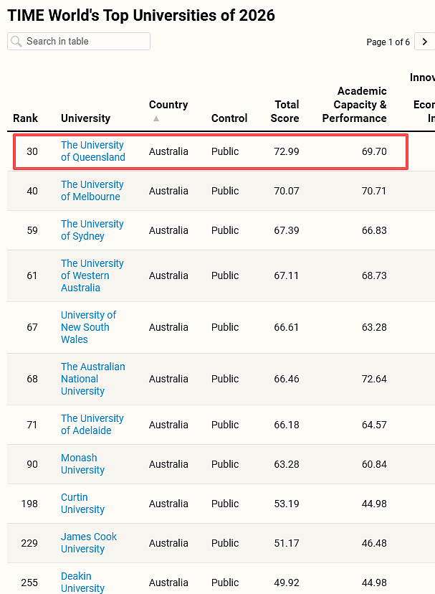Image resolution: width=435 pixels, height=594 pixels.
Task: Open The University of Melbourne link
Action: tap(92, 191)
